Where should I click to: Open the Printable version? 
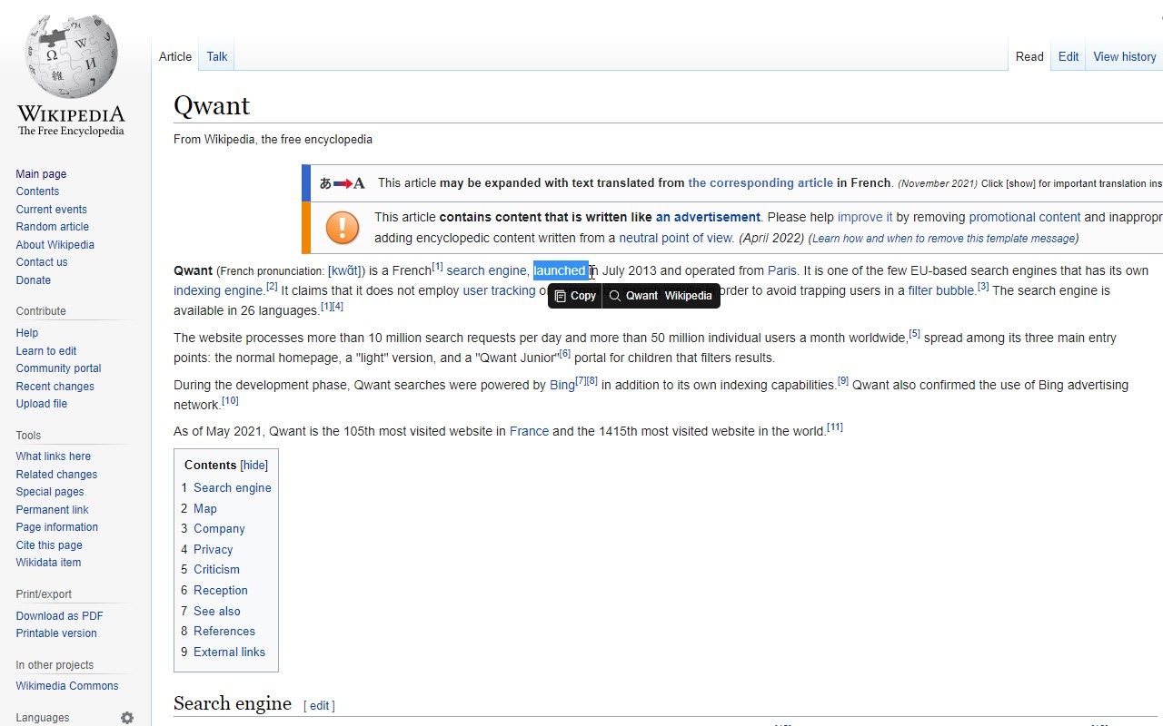[56, 633]
